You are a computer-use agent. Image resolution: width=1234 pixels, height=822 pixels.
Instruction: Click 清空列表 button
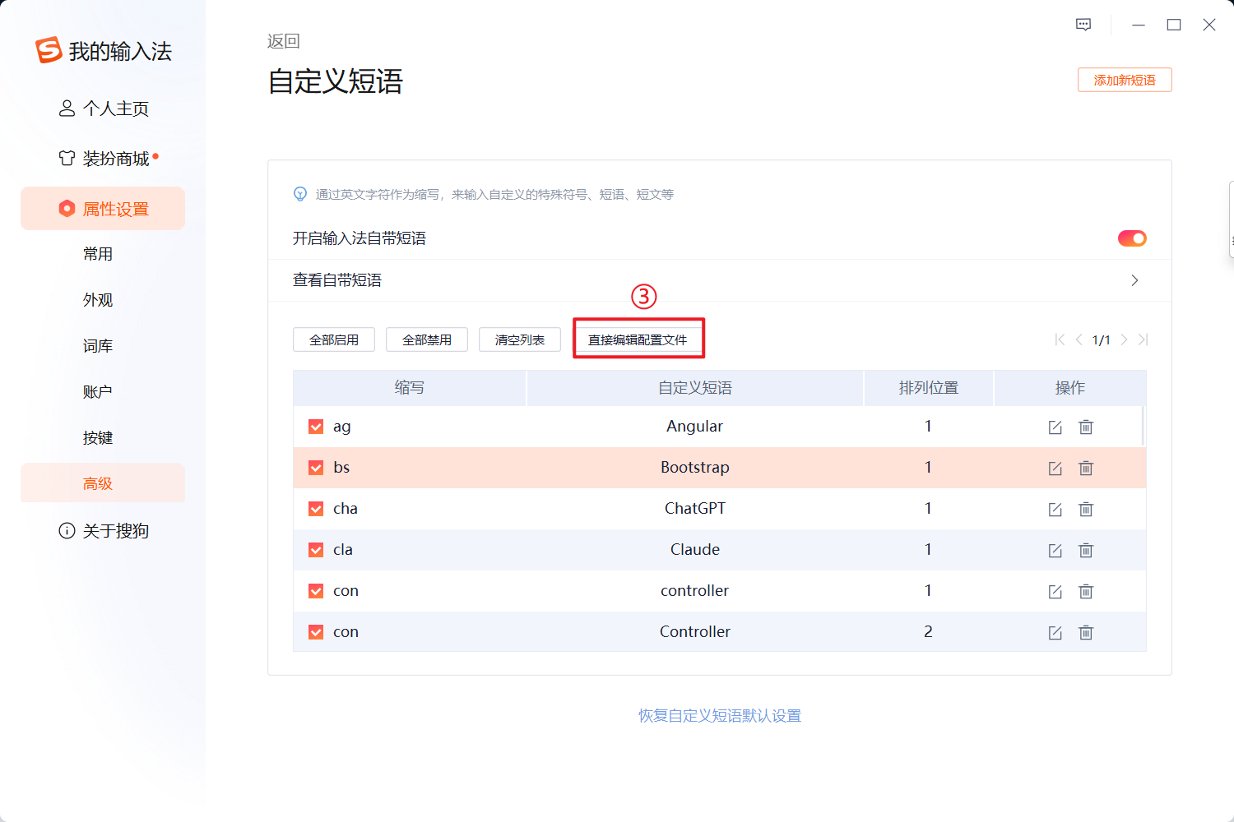[520, 339]
